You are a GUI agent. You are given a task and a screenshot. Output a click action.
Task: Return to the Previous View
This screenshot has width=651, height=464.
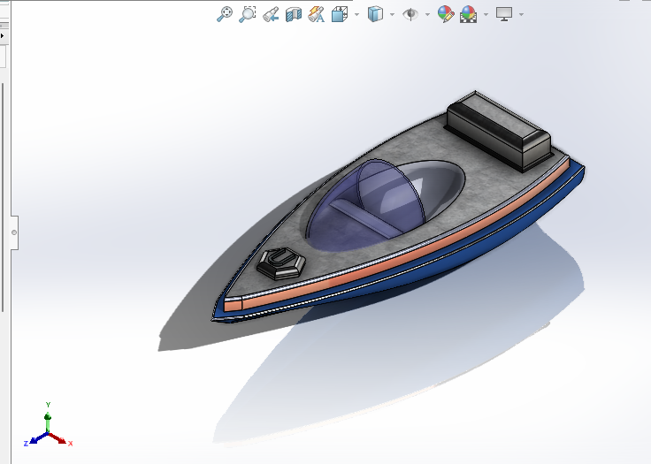pos(271,14)
